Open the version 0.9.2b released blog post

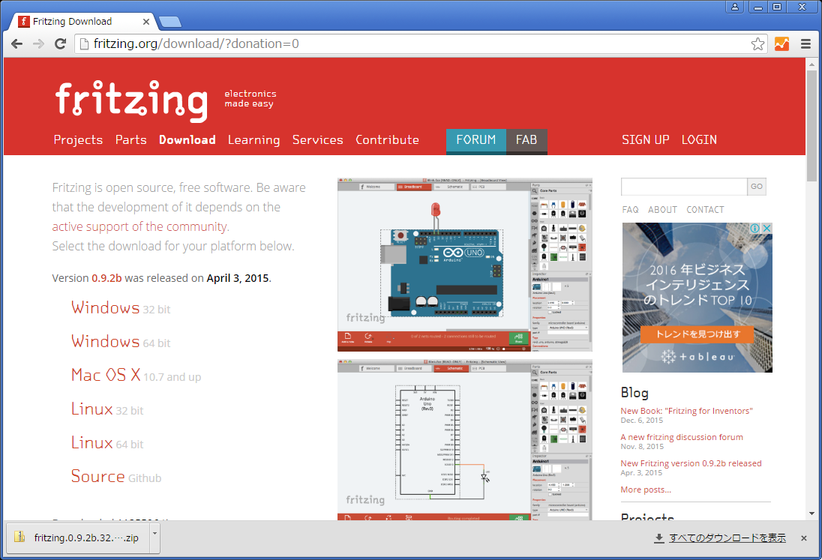(x=691, y=463)
